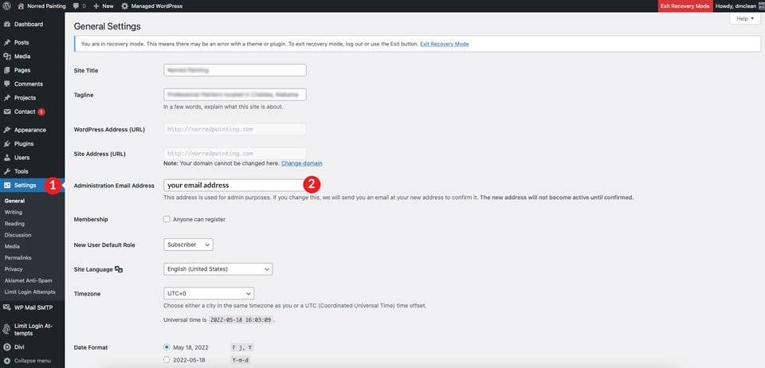Screen dimensions: 765x368
Task: Select the 2022-05-18 date format
Action: pyautogui.click(x=167, y=360)
